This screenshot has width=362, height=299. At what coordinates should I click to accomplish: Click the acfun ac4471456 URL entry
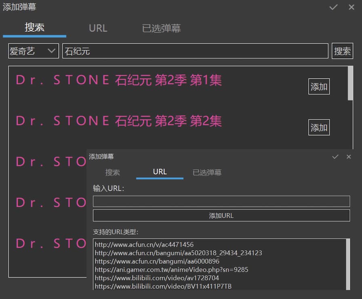(143, 244)
